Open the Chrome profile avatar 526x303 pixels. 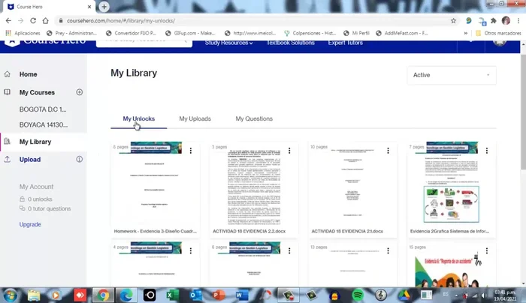(506, 21)
